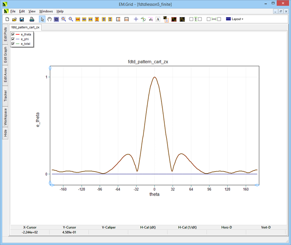291x245 pixels.
Task: Click the top-left vertical axis range marker
Action: pyautogui.click(x=50, y=67)
